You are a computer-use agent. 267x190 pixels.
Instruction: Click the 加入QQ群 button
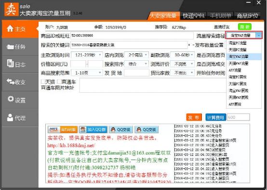pos(93,130)
